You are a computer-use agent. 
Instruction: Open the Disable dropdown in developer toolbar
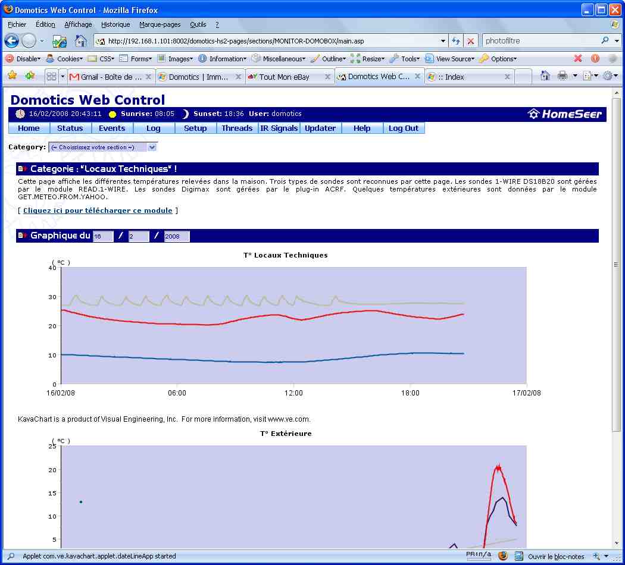pyautogui.click(x=23, y=58)
